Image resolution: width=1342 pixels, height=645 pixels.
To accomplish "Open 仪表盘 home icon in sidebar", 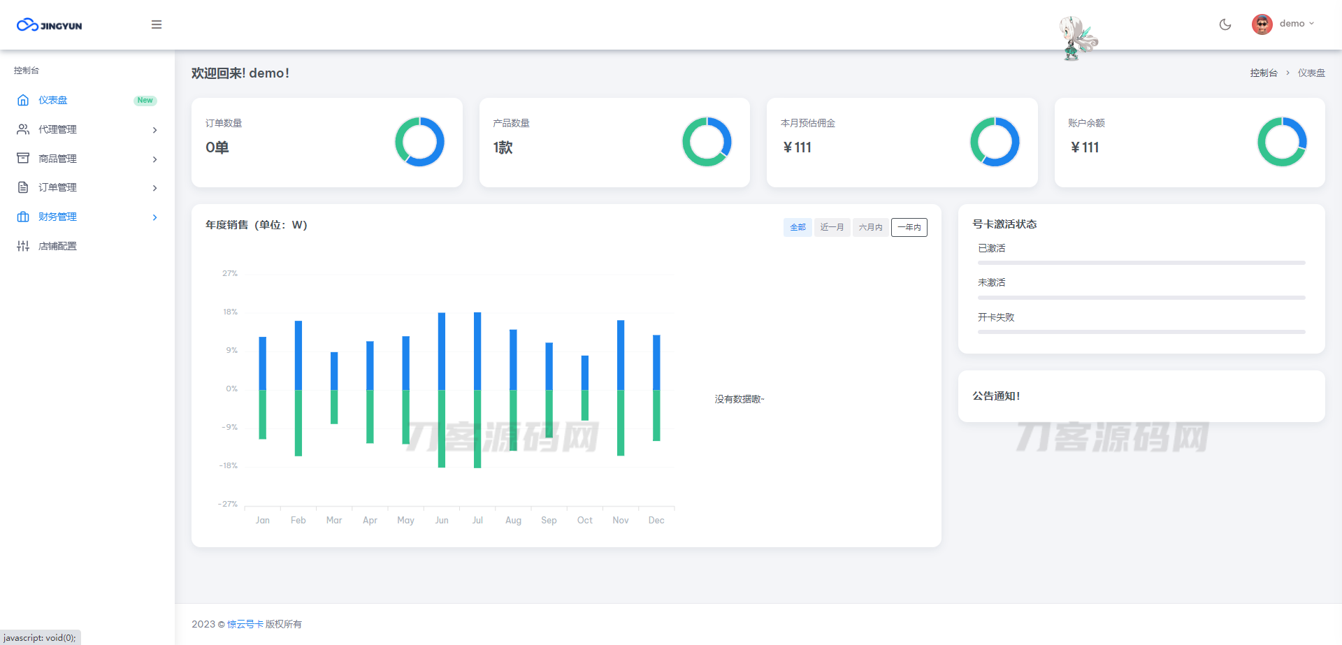I will tap(23, 100).
